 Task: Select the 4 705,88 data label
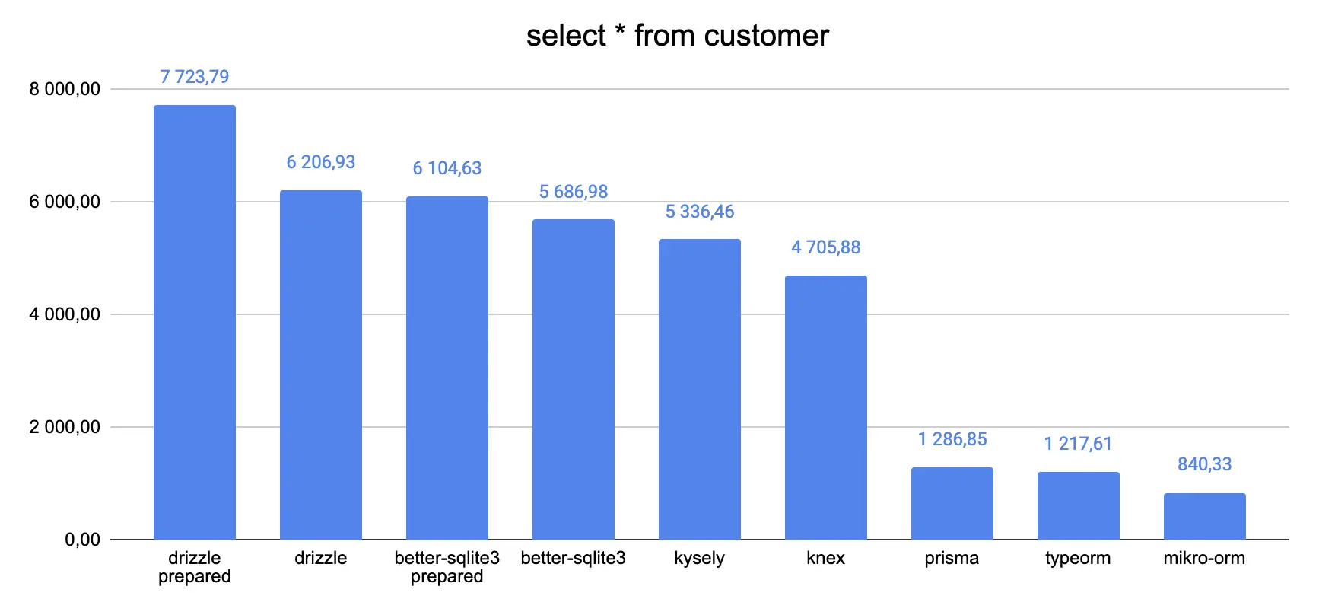coord(826,247)
